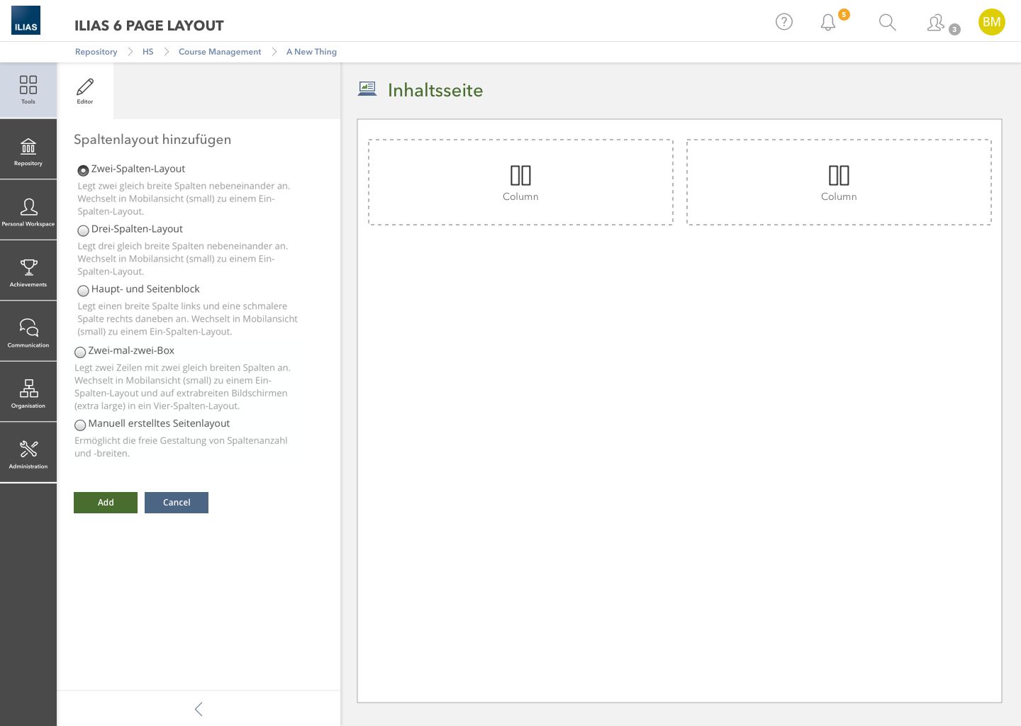Viewport: 1021px width, 726px height.
Task: Go to HS breadcrumb
Action: [147, 52]
